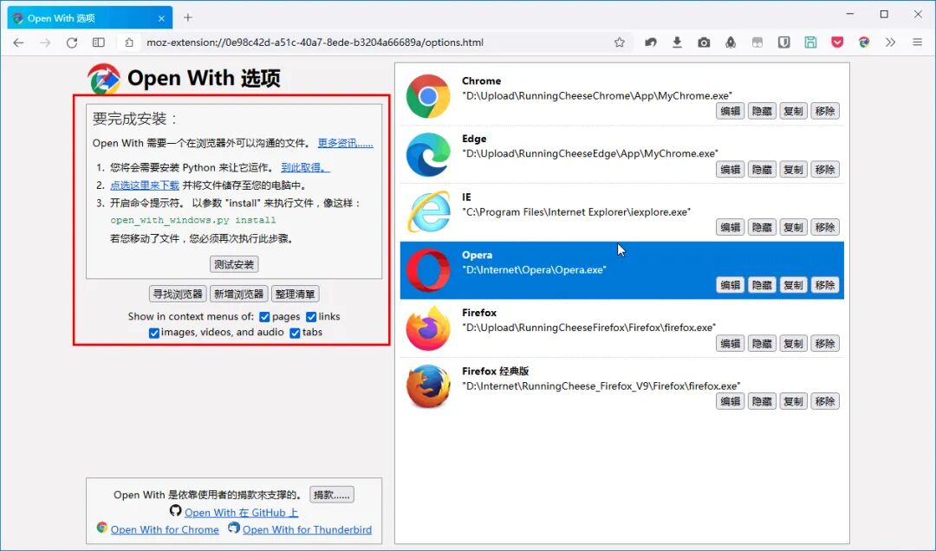This screenshot has height=551, width=936.
Task: Click the grey container toolbar icon
Action: point(757,42)
